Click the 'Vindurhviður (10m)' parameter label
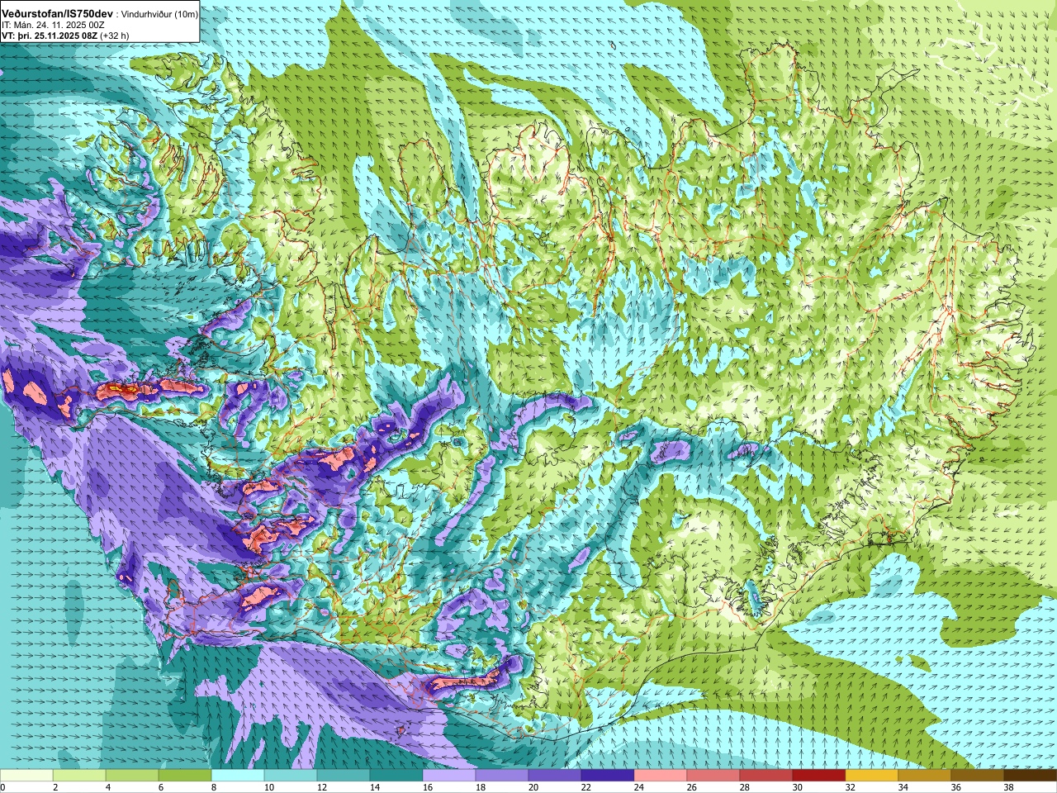The height and width of the screenshot is (793, 1057). tap(159, 15)
